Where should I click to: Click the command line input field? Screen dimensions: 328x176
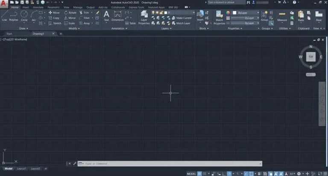click(x=170, y=164)
